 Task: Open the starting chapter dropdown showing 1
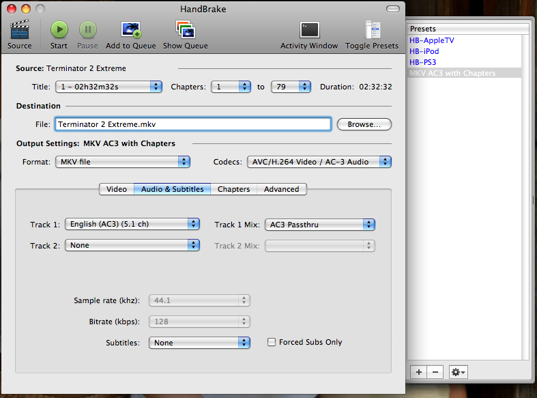point(231,87)
